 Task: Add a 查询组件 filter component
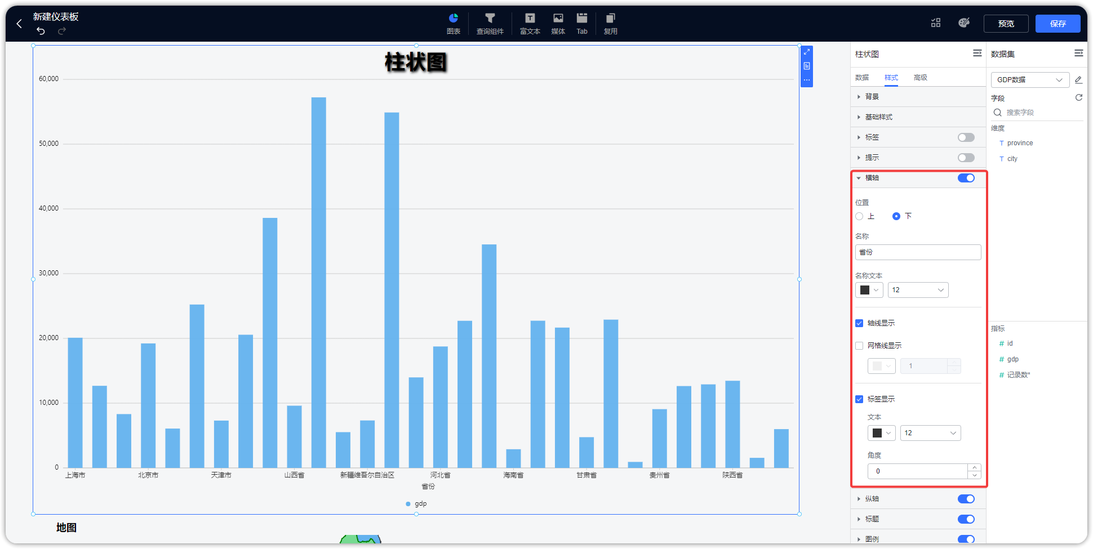click(490, 24)
